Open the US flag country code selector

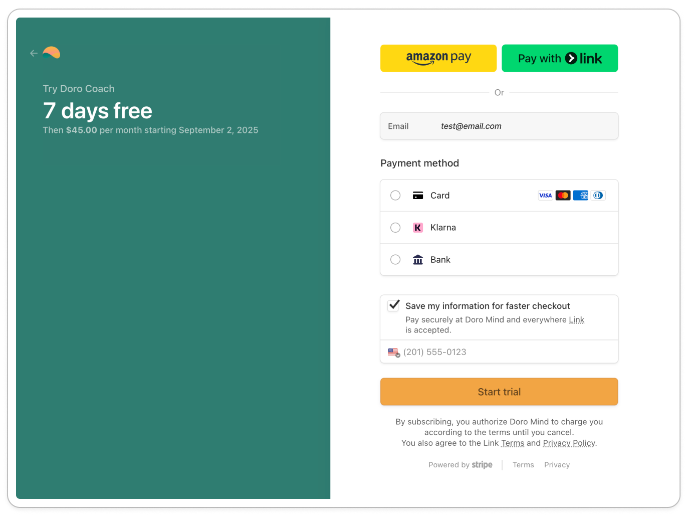point(394,353)
